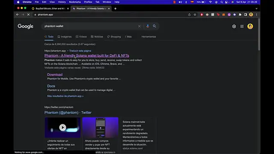Image resolution: width=274 pixels, height=154 pixels.
Task: Expand the Más options
Action: click(x=128, y=37)
